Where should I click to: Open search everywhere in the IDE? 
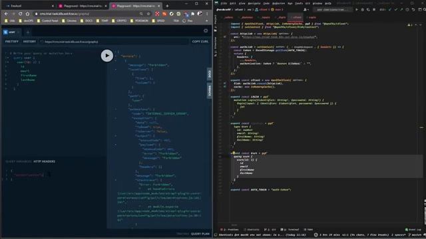(x=425, y=9)
